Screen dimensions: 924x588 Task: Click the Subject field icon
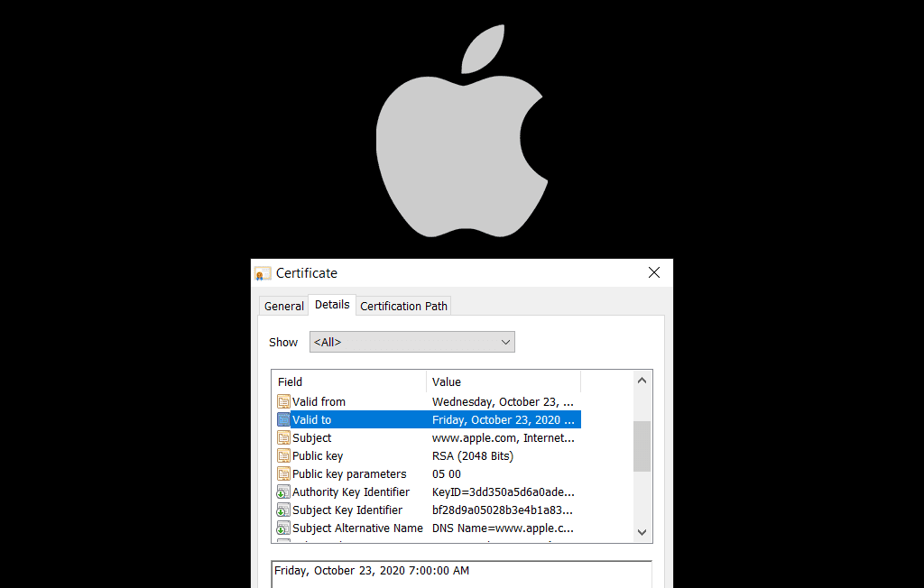tap(283, 437)
